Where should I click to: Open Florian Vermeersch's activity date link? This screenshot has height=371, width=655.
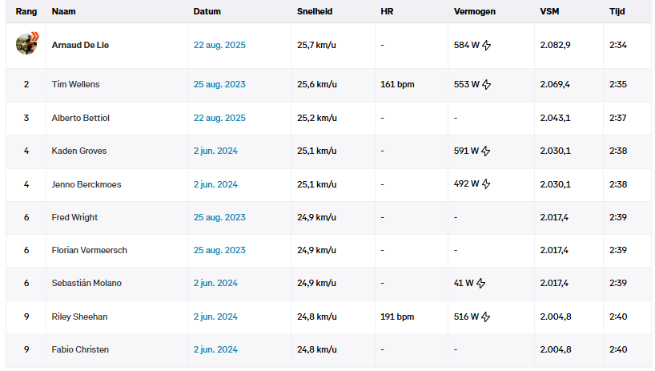point(219,251)
